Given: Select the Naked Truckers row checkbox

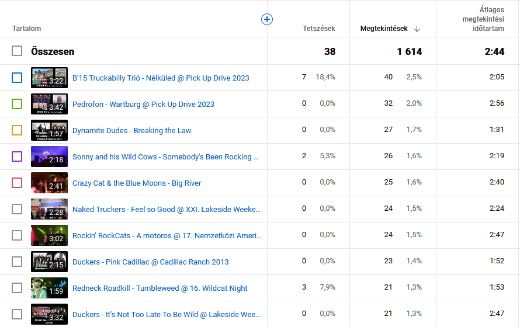Looking at the screenshot, I should 17,209.
